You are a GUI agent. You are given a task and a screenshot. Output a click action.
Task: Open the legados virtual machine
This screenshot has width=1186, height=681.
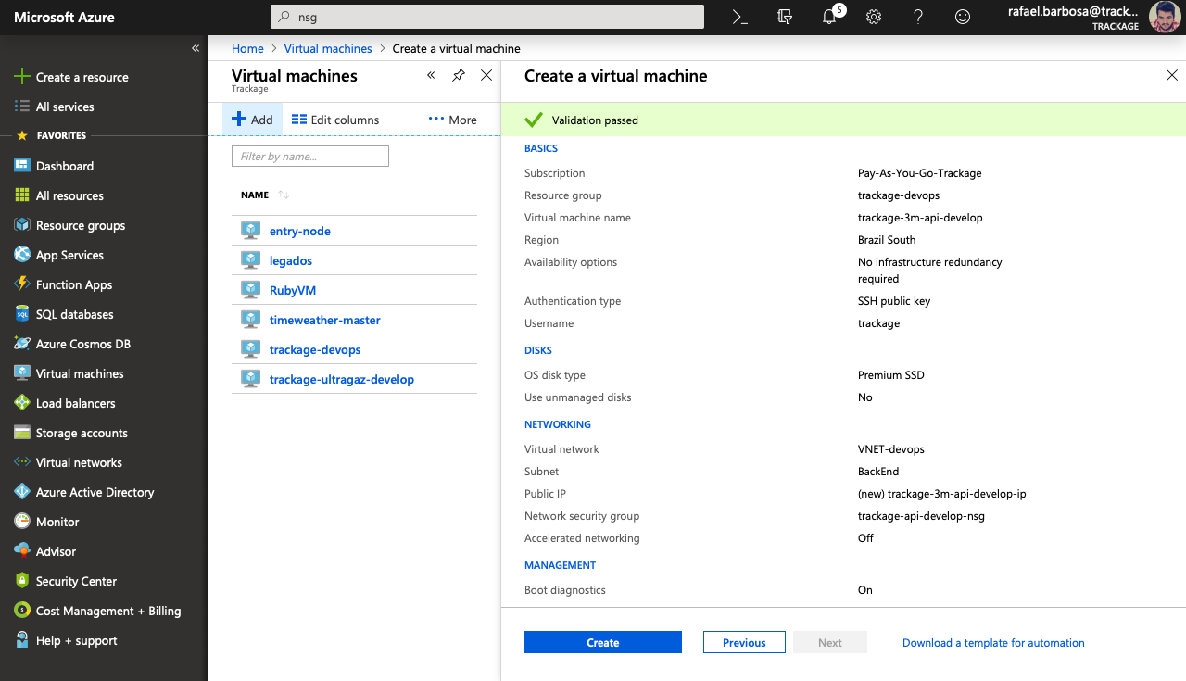(291, 260)
